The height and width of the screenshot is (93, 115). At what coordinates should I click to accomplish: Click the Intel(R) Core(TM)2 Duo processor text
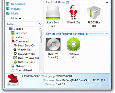[82, 80]
